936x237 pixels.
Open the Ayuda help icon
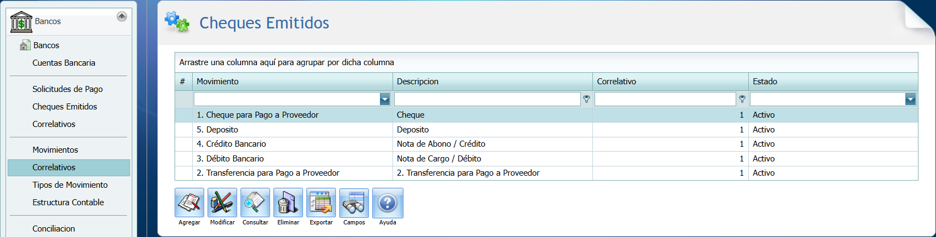click(x=388, y=203)
